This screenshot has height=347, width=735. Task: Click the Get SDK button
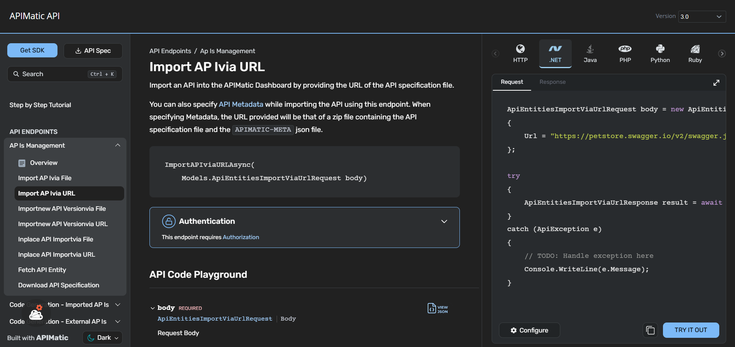(32, 50)
